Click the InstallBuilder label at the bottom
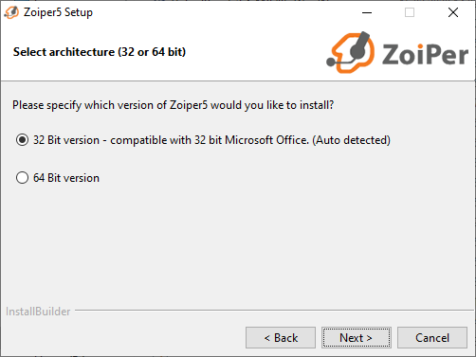This screenshot has height=357, width=476. click(38, 312)
